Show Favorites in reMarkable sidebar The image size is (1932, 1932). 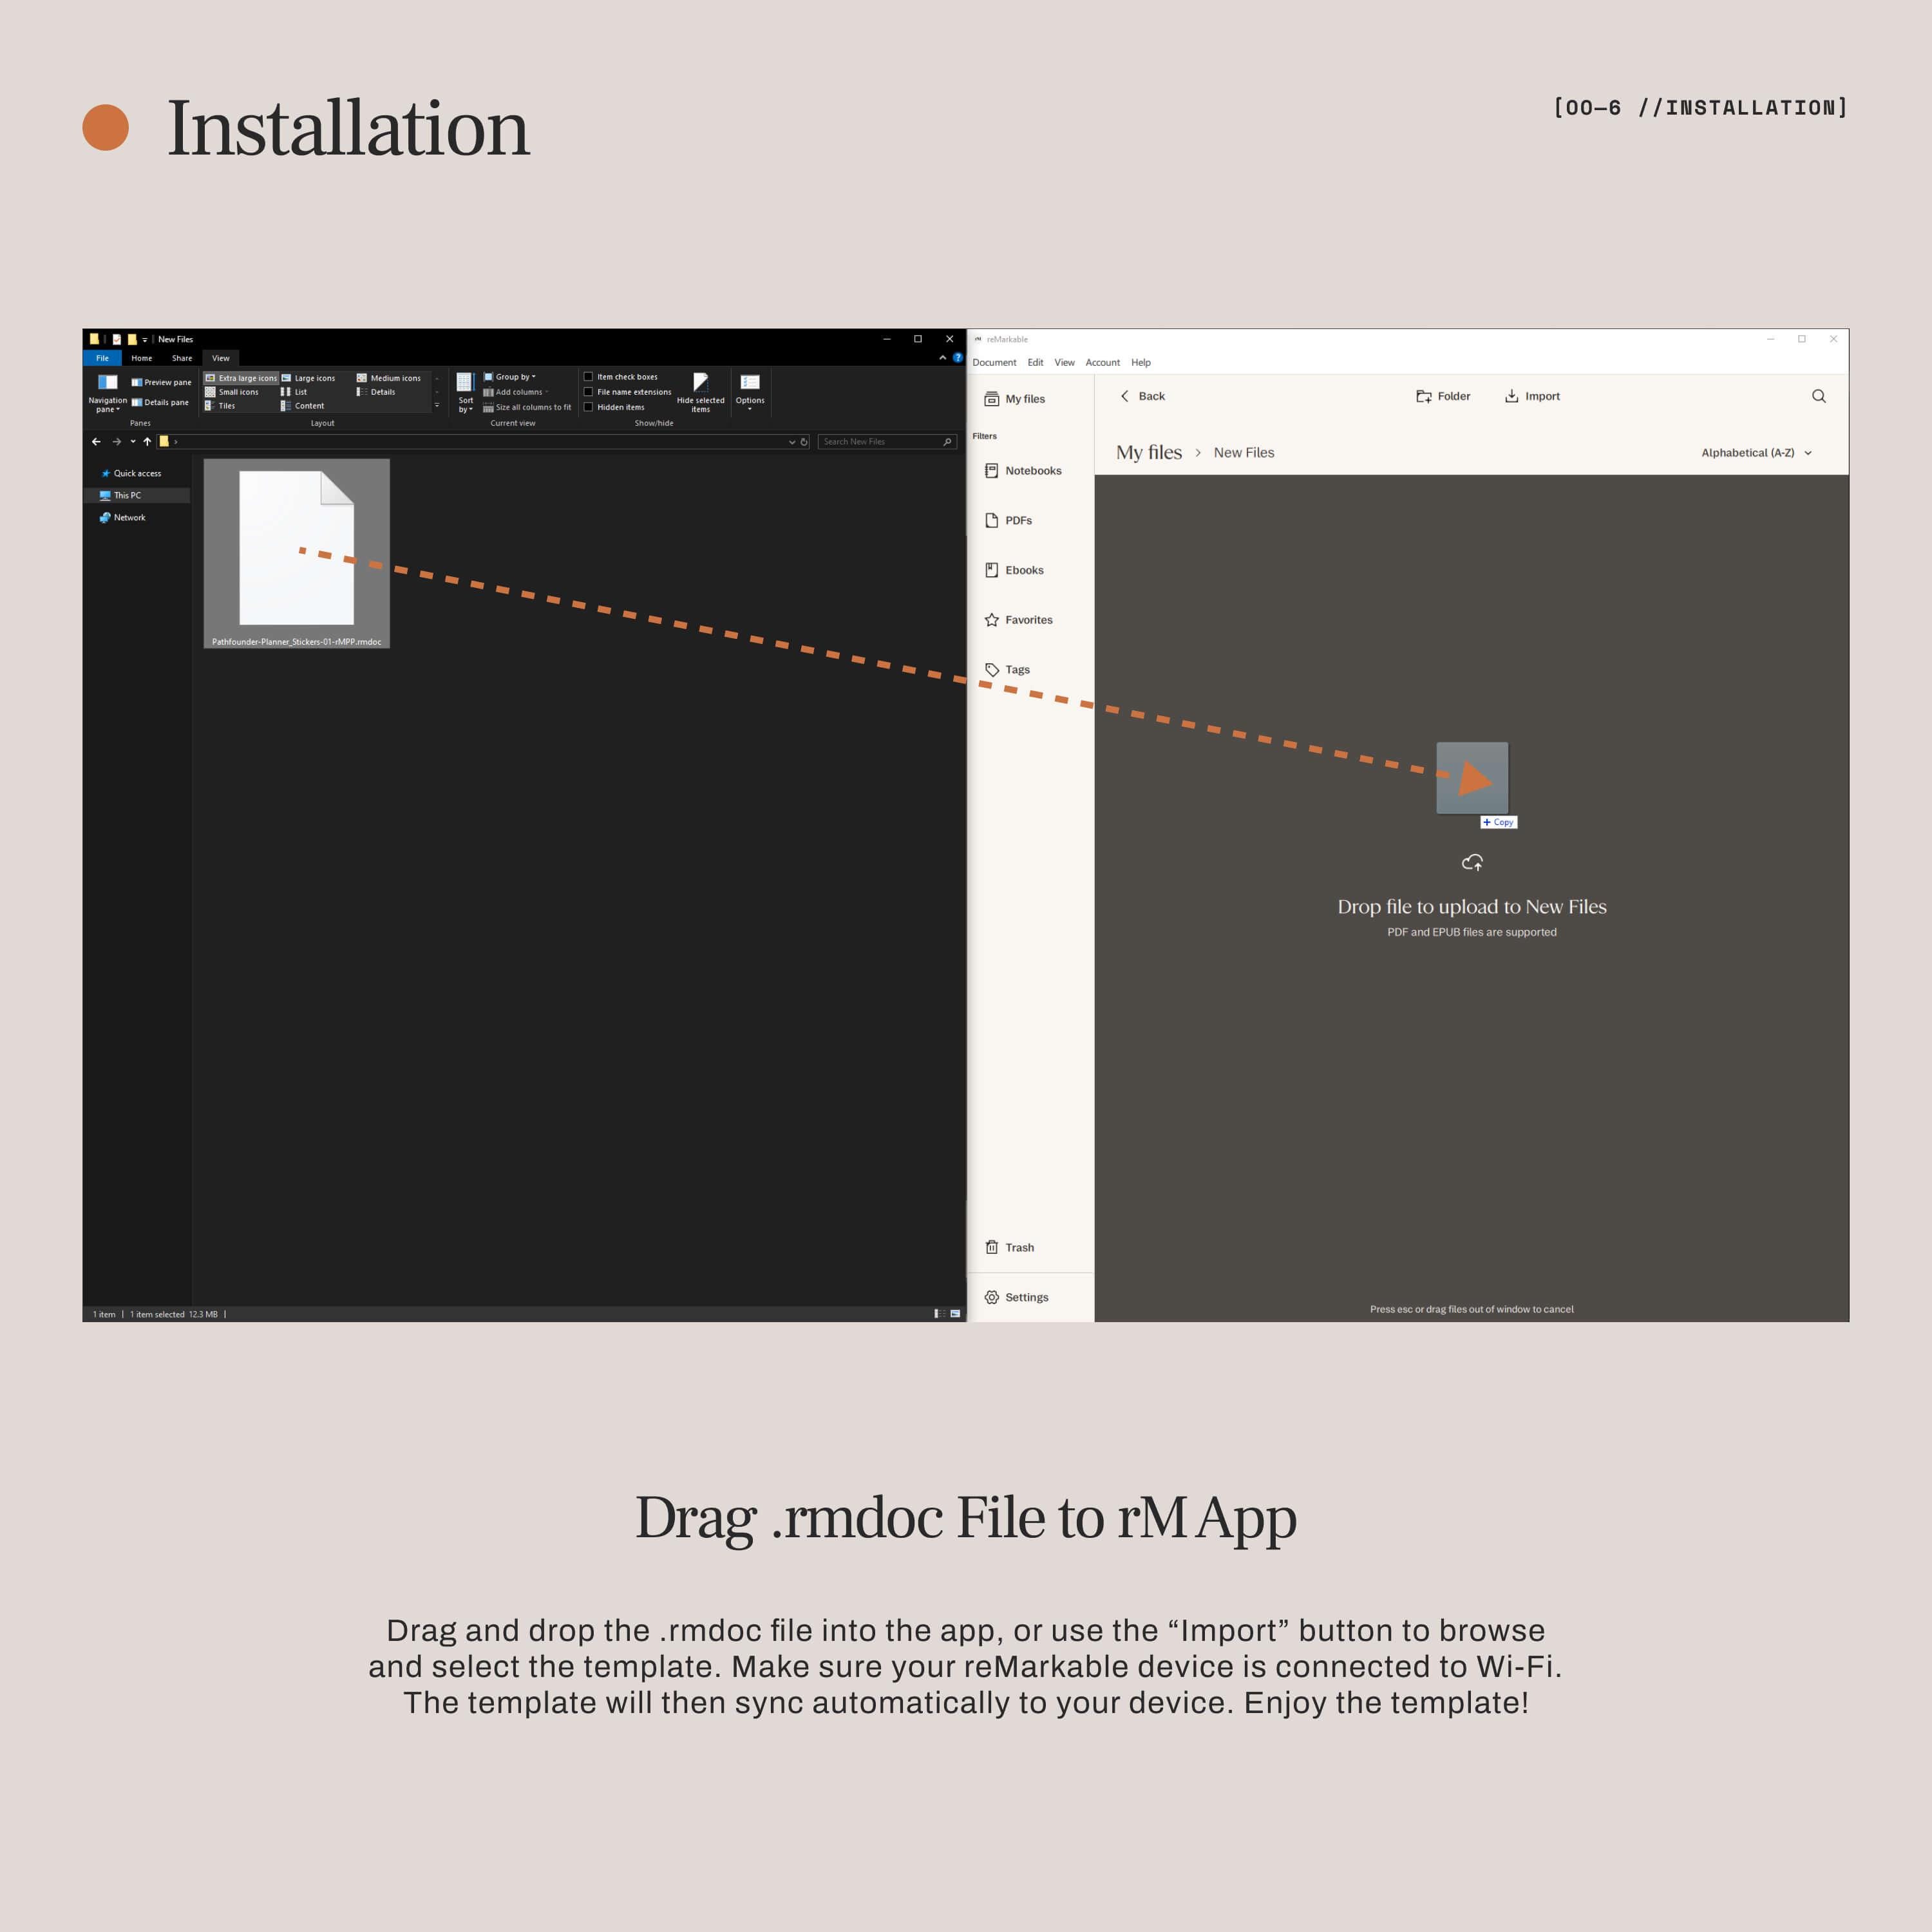pyautogui.click(x=1018, y=620)
